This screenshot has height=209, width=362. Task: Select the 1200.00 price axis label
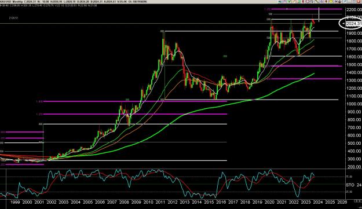pos(354,88)
